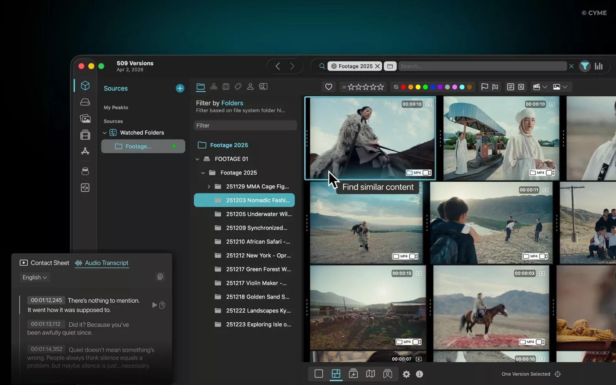Remove the Footage 2025 search token

tap(378, 66)
